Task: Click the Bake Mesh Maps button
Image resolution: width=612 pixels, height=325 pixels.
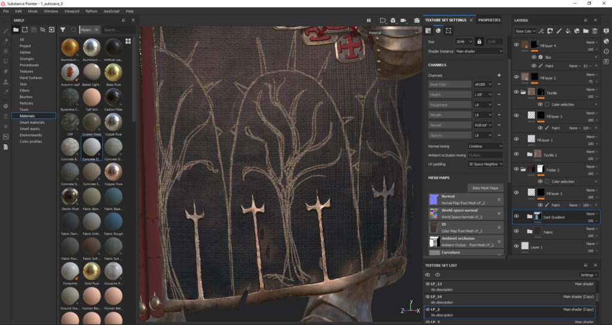Action: [485, 188]
